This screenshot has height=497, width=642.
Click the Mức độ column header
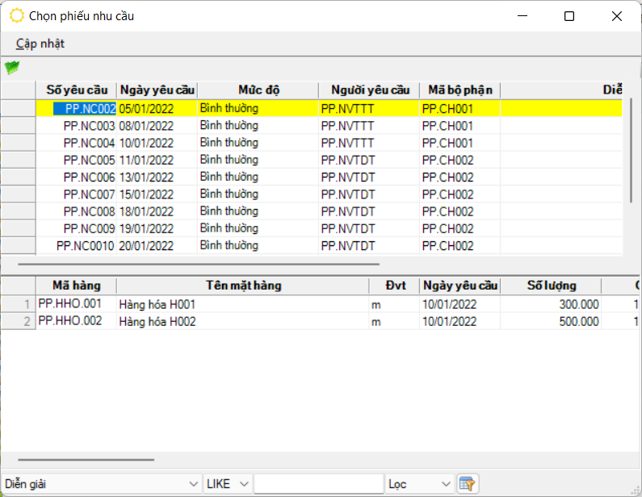click(258, 90)
